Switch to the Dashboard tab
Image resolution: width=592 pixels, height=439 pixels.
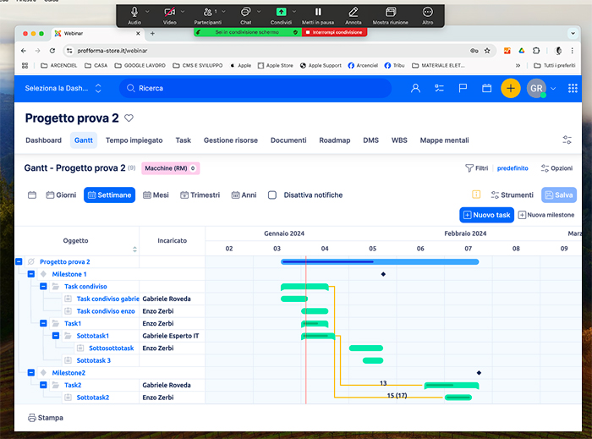tap(43, 140)
